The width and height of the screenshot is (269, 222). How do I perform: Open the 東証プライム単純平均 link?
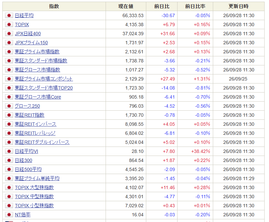click(x=37, y=179)
